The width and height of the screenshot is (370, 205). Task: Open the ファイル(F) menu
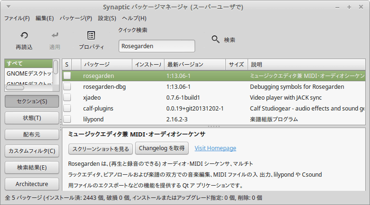(x=17, y=18)
